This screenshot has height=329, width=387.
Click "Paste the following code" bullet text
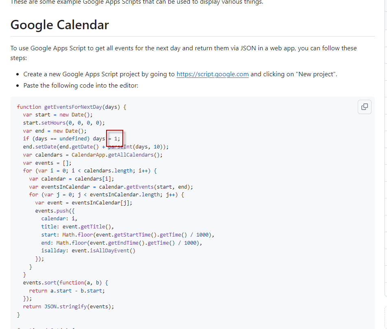coord(81,86)
